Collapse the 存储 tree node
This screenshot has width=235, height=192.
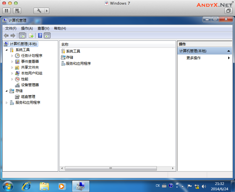(6, 91)
